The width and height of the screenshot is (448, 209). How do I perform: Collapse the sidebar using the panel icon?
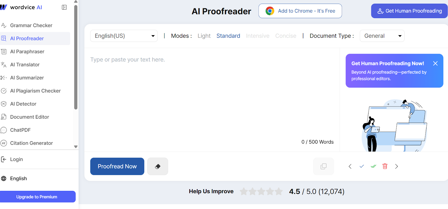[64, 7]
